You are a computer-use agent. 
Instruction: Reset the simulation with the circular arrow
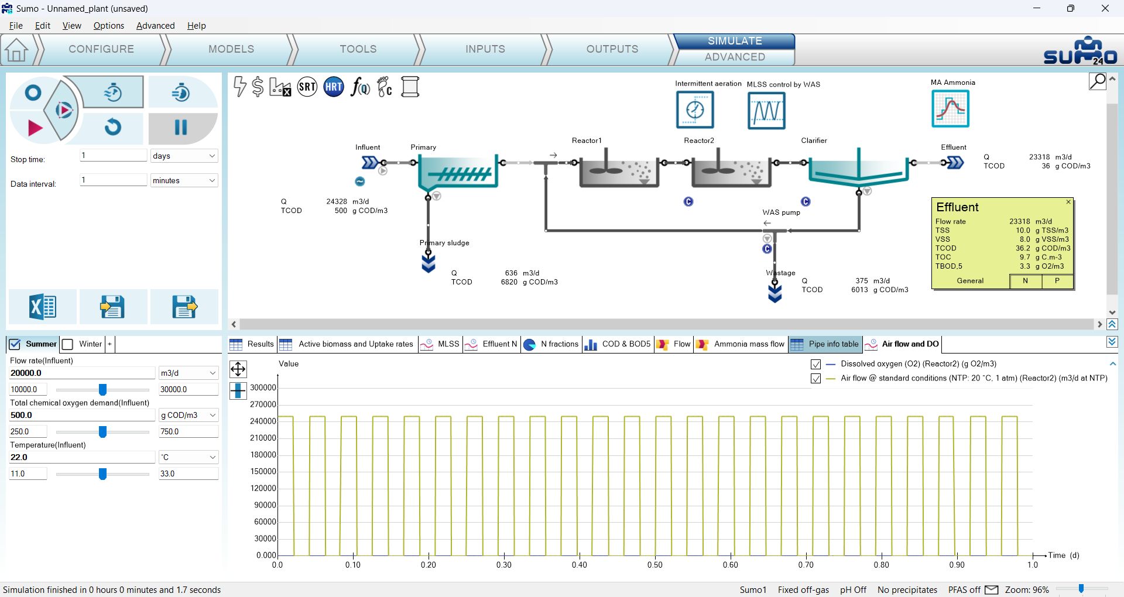point(113,127)
